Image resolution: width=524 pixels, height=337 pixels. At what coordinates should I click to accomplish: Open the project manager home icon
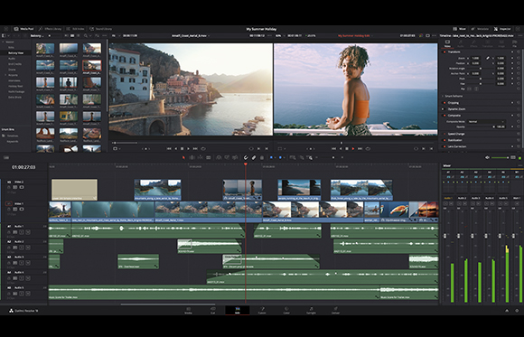(507, 311)
